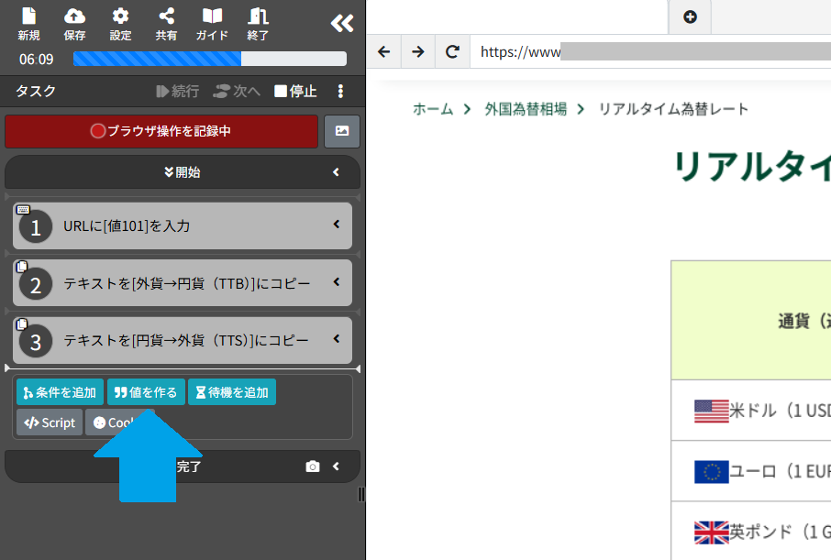Image resolution: width=831 pixels, height=560 pixels.
Task: Open settings via the 設定 gear icon
Action: coord(120,25)
